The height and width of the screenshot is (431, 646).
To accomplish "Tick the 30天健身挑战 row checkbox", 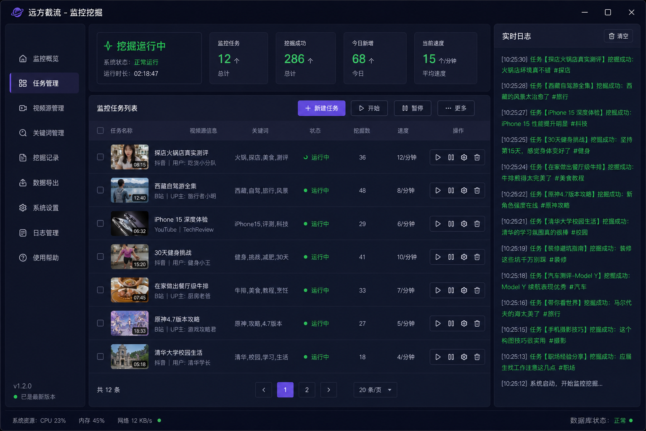I will (x=100, y=257).
